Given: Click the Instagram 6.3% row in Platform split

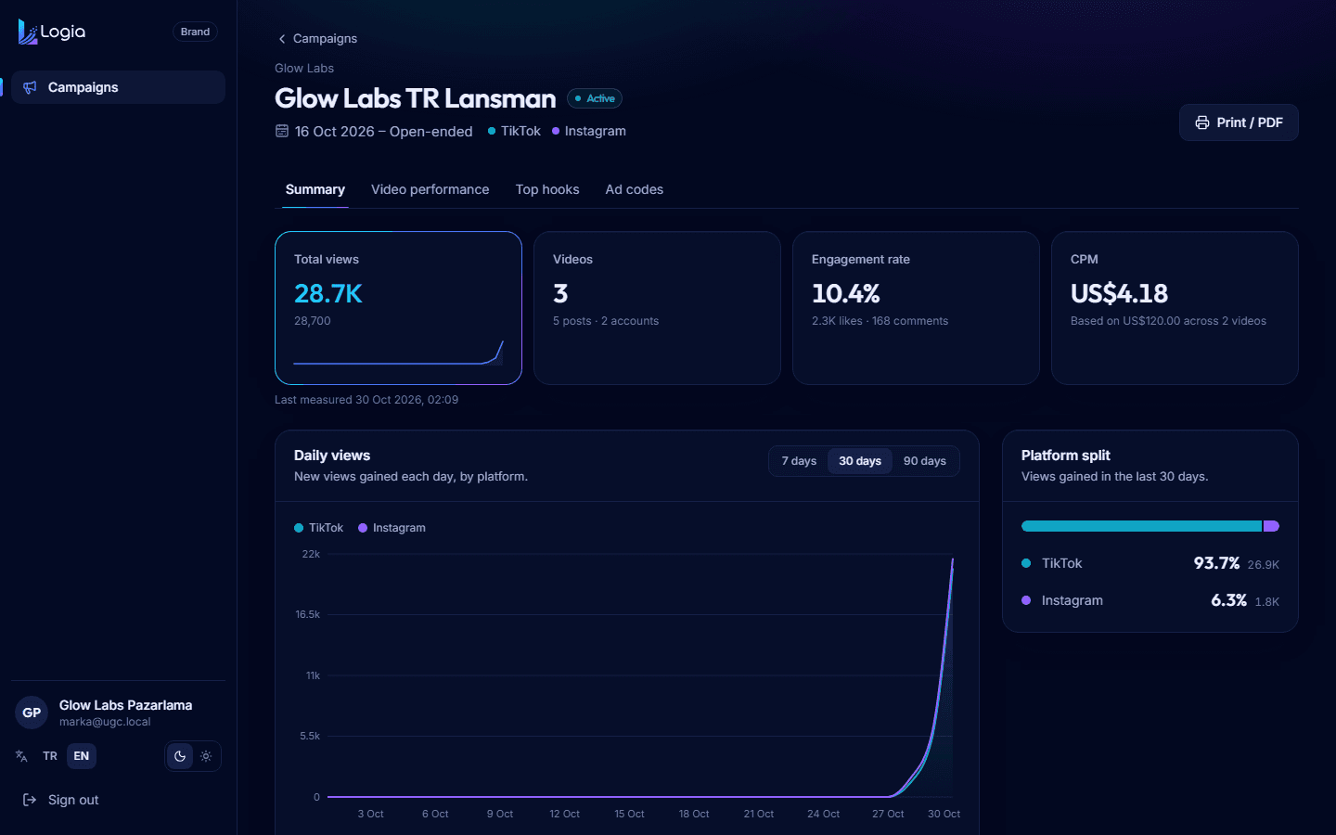Looking at the screenshot, I should click(1150, 600).
